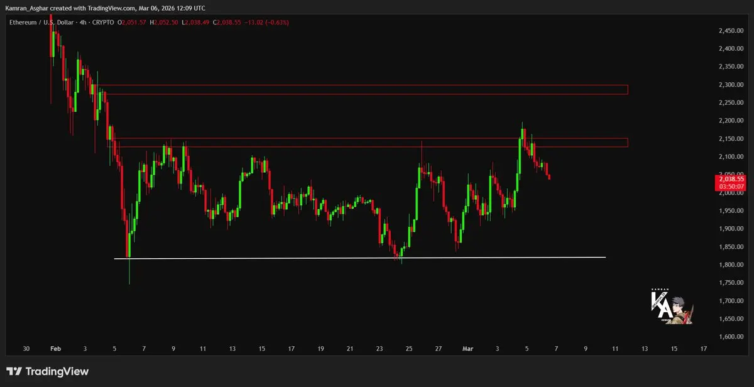The height and width of the screenshot is (387, 754).
Task: Click the Mar month label on time axis
Action: (468, 348)
